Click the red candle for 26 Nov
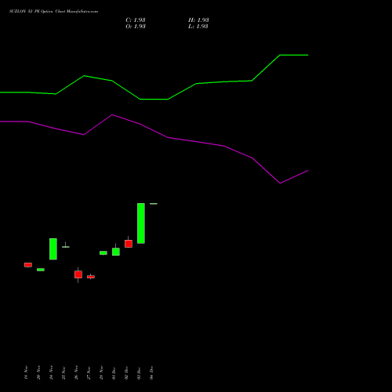This screenshot has width=392, height=392. [78, 274]
